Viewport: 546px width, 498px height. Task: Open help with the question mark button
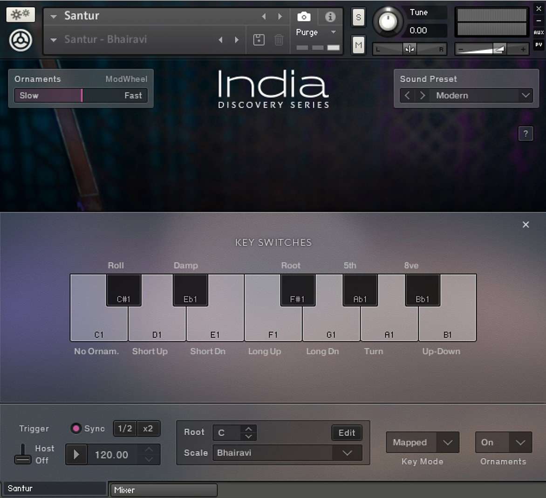526,133
